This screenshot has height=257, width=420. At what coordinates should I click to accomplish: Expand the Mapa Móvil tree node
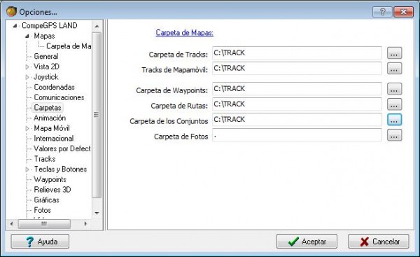pos(27,128)
